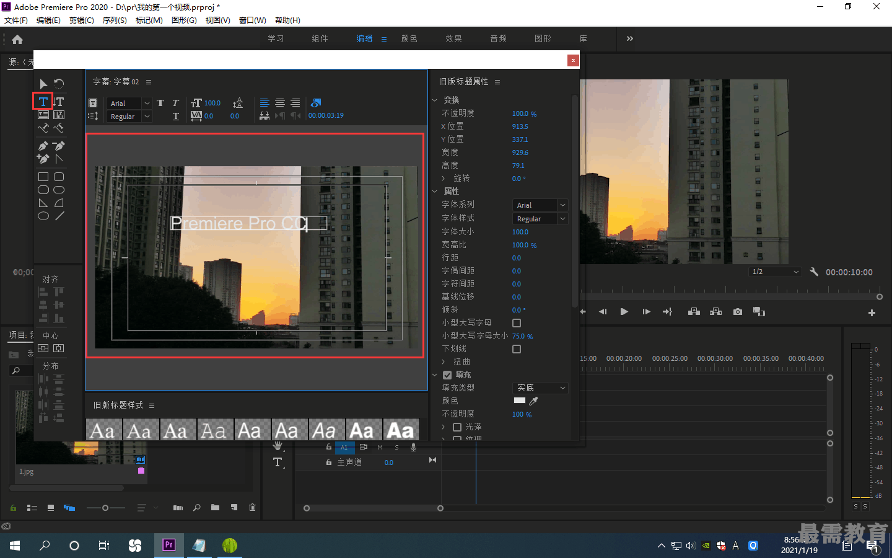Select the Pen tool in the titler
This screenshot has width=892, height=558.
pyautogui.click(x=43, y=146)
